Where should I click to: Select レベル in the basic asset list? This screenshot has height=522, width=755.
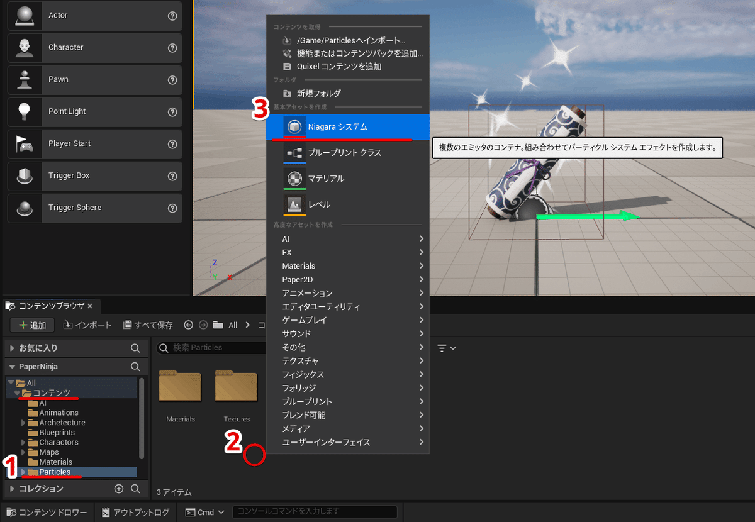pyautogui.click(x=348, y=204)
